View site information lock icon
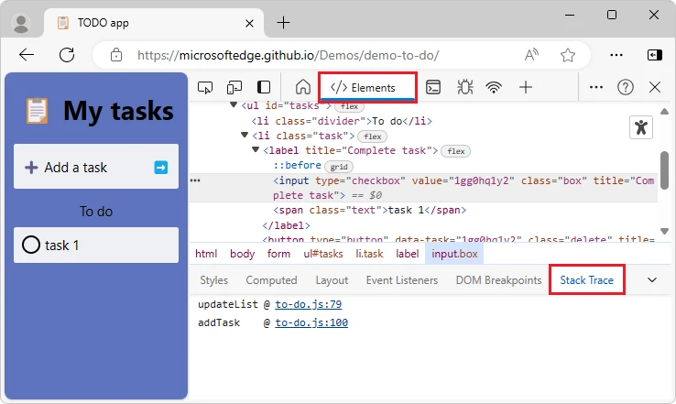The width and height of the screenshot is (676, 404). click(116, 55)
